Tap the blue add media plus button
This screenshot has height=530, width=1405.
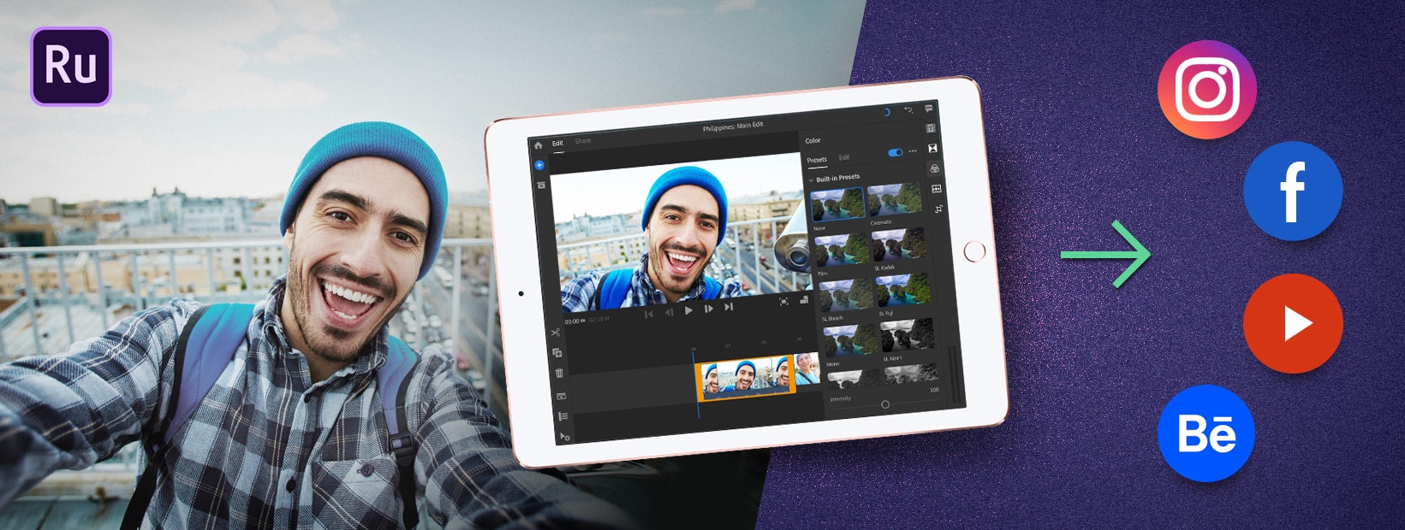pos(539,165)
